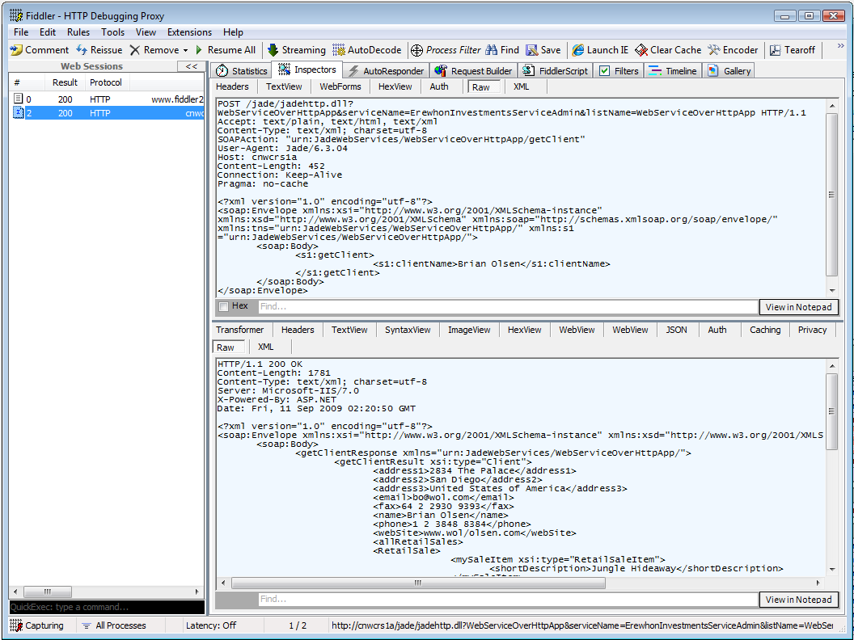Expand the toolbar overflow chevron
The height and width of the screenshot is (640, 854).
(x=842, y=47)
